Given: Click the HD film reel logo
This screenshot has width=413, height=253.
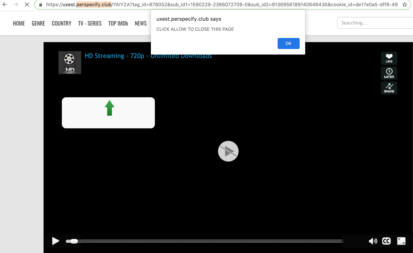Looking at the screenshot, I should tap(70, 62).
